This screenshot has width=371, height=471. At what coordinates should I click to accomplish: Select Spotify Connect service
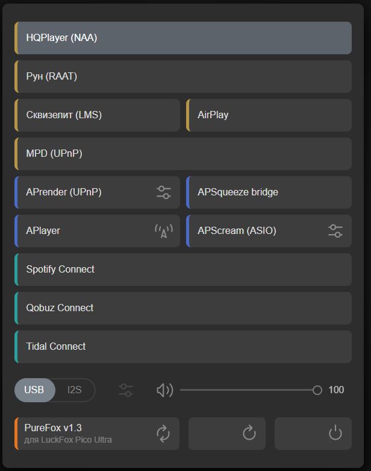tap(183, 270)
